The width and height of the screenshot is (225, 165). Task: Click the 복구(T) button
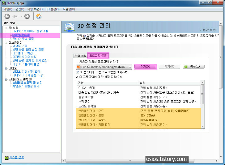[x=194, y=66]
